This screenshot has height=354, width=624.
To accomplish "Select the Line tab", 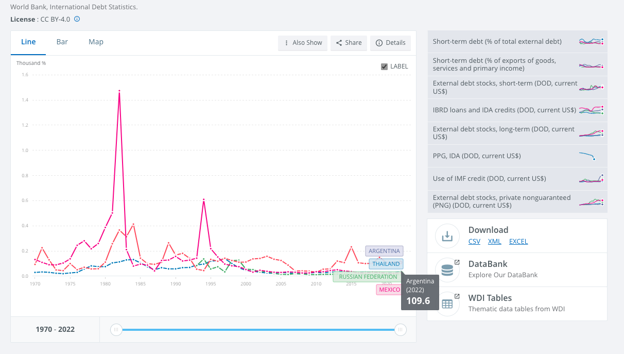I will click(x=28, y=42).
